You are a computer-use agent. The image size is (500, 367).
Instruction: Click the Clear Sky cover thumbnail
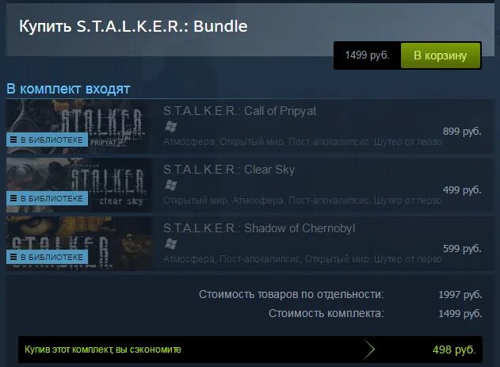(79, 185)
